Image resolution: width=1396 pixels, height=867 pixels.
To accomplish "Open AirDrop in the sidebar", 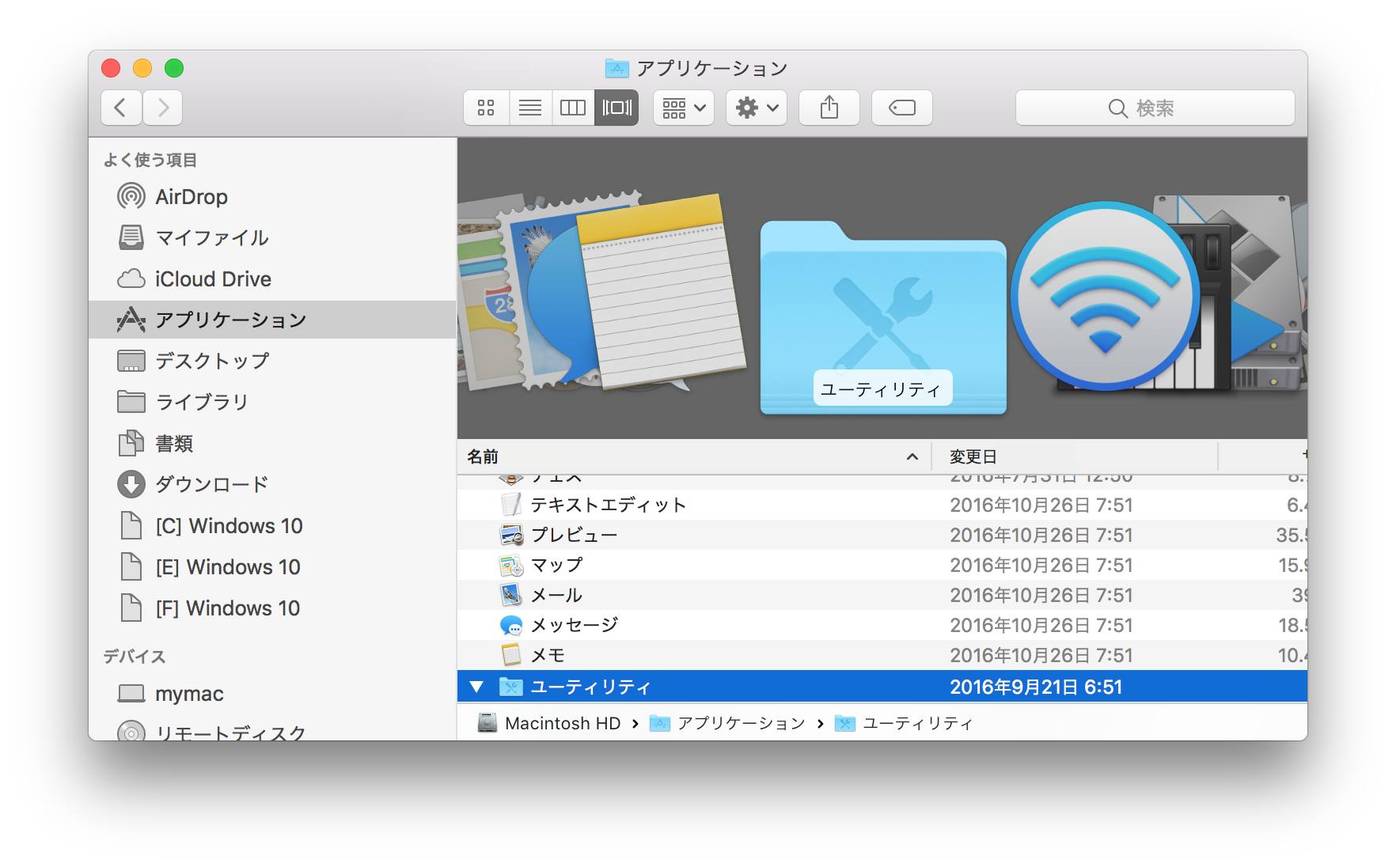I will click(272, 196).
